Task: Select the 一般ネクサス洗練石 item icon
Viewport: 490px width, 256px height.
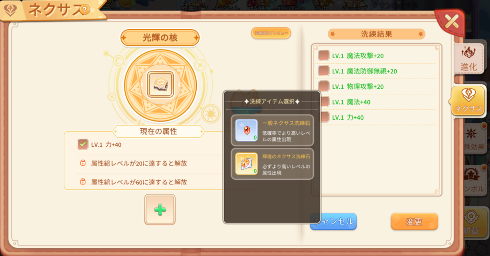Action: tap(246, 130)
